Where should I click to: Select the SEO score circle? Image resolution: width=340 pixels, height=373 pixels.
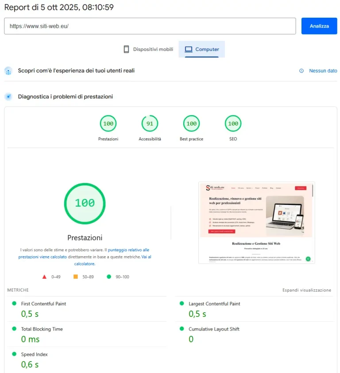pyautogui.click(x=233, y=123)
